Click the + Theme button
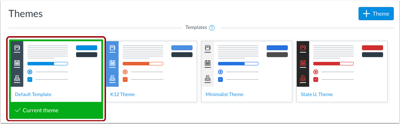Image resolution: width=400 pixels, height=124 pixels. (376, 14)
